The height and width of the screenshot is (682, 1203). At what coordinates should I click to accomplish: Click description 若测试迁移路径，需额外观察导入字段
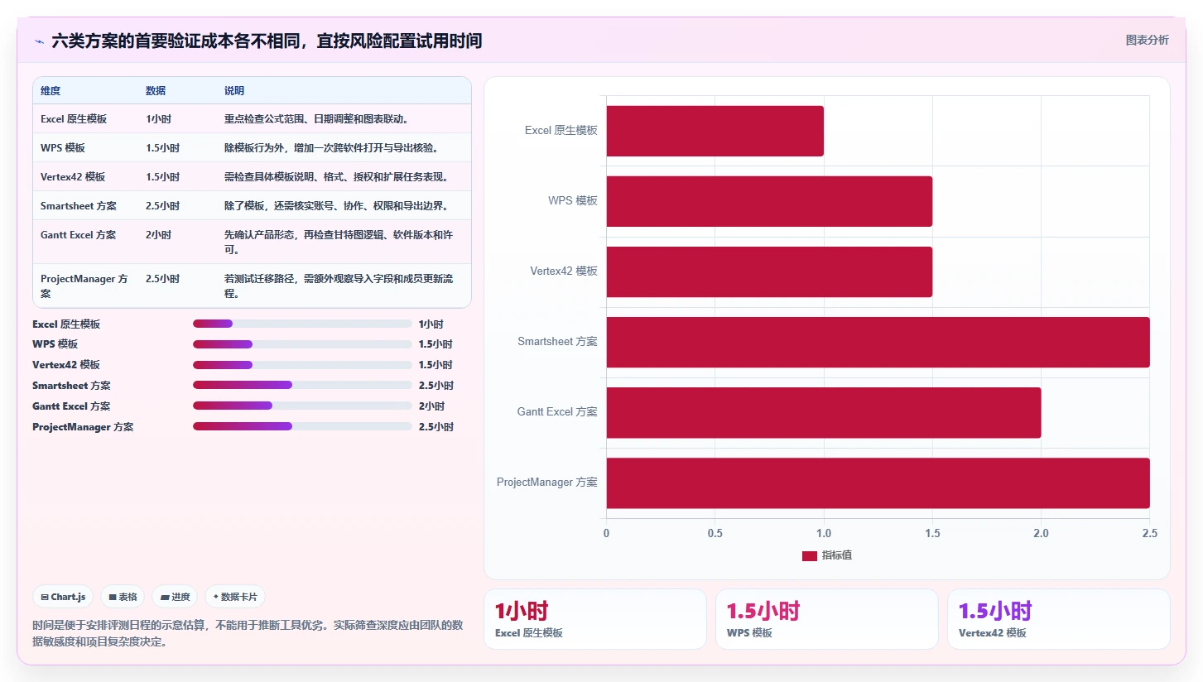click(x=339, y=286)
